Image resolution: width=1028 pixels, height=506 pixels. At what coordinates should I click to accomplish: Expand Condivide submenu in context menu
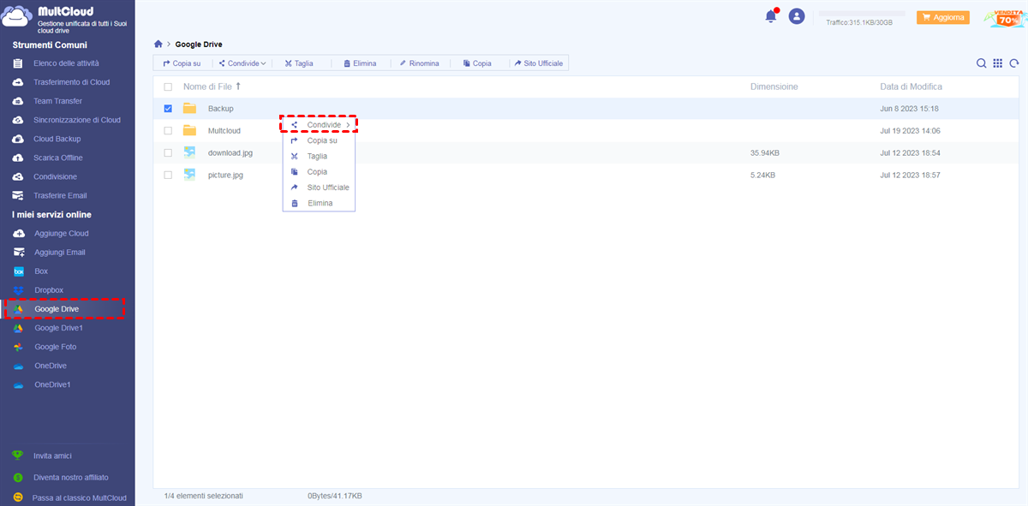click(x=319, y=125)
